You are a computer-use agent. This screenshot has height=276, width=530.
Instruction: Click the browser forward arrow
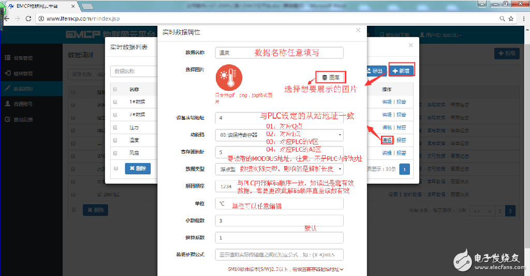point(17,19)
